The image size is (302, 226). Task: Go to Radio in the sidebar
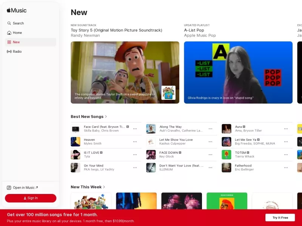31,52
